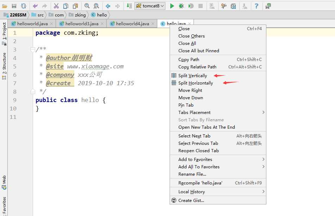The height and width of the screenshot is (216, 335).
Task: Click the Run with Coverage icon
Action: (191, 6)
